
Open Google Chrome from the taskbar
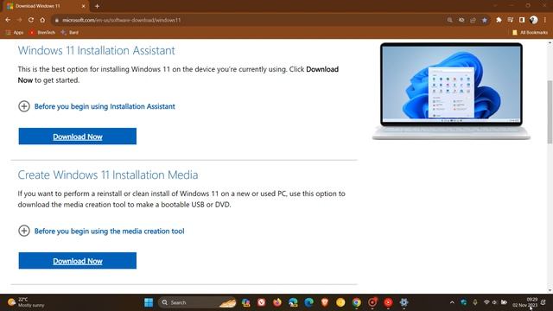point(357,302)
